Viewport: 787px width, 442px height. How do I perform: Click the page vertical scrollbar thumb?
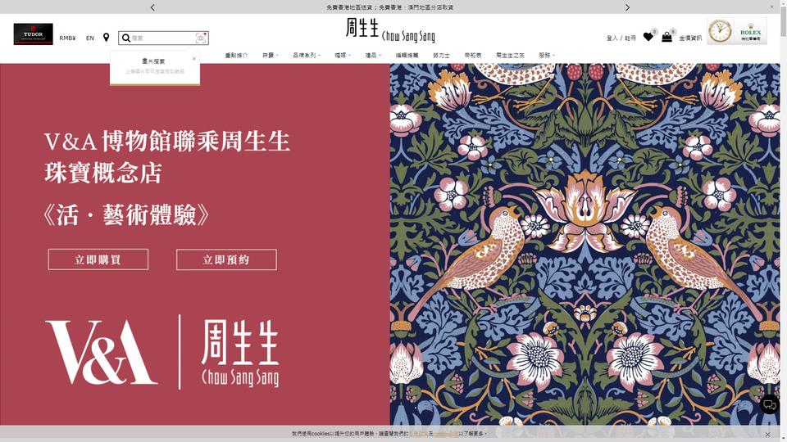tap(783, 20)
